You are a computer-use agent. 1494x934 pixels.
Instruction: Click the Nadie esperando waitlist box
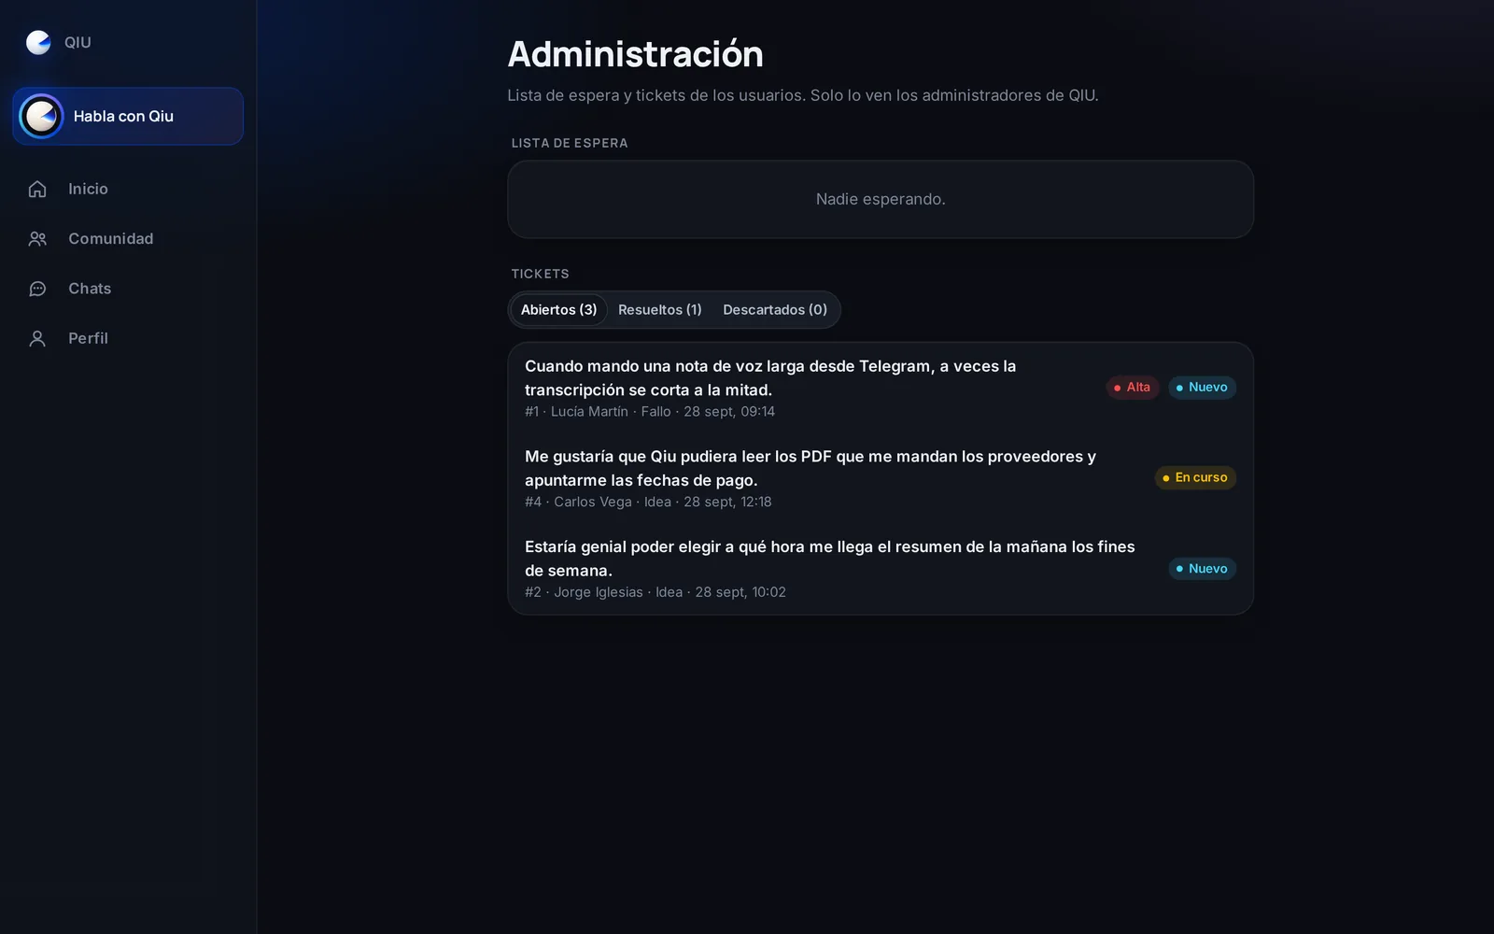pyautogui.click(x=880, y=199)
